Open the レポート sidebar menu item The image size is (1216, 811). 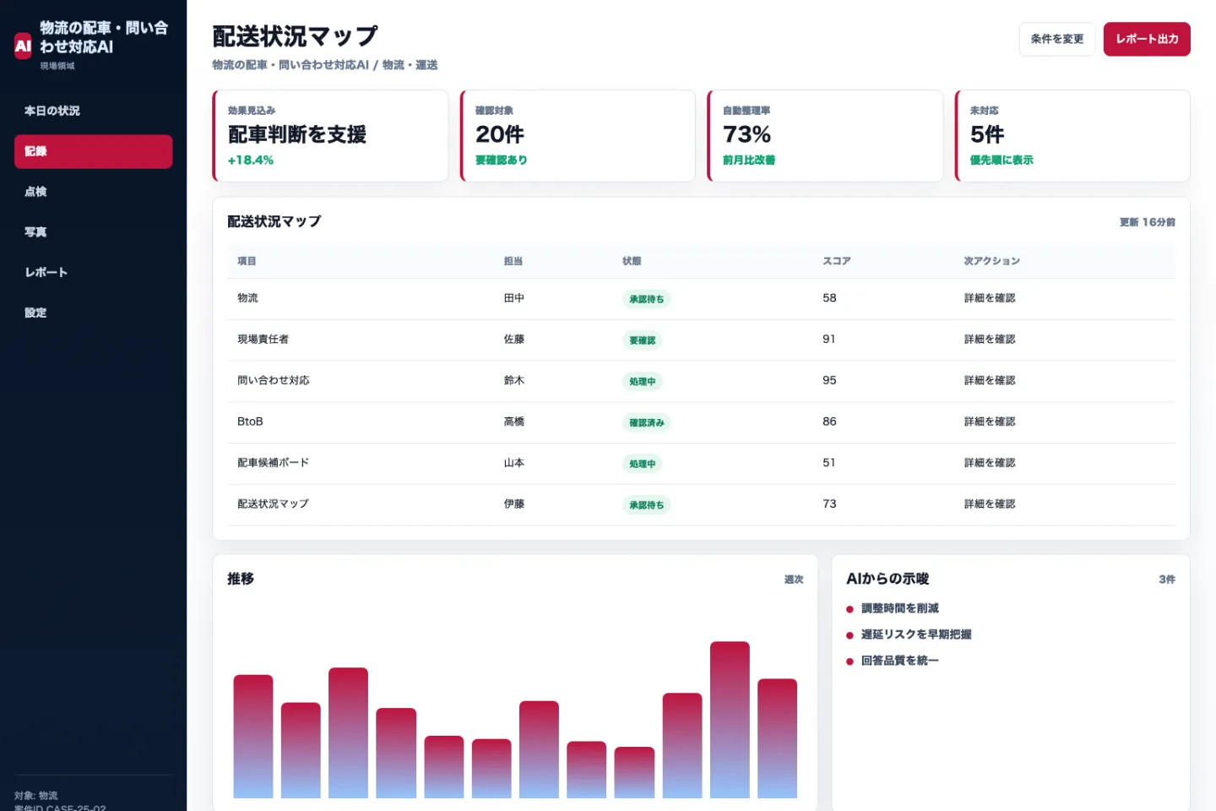pyautogui.click(x=93, y=272)
